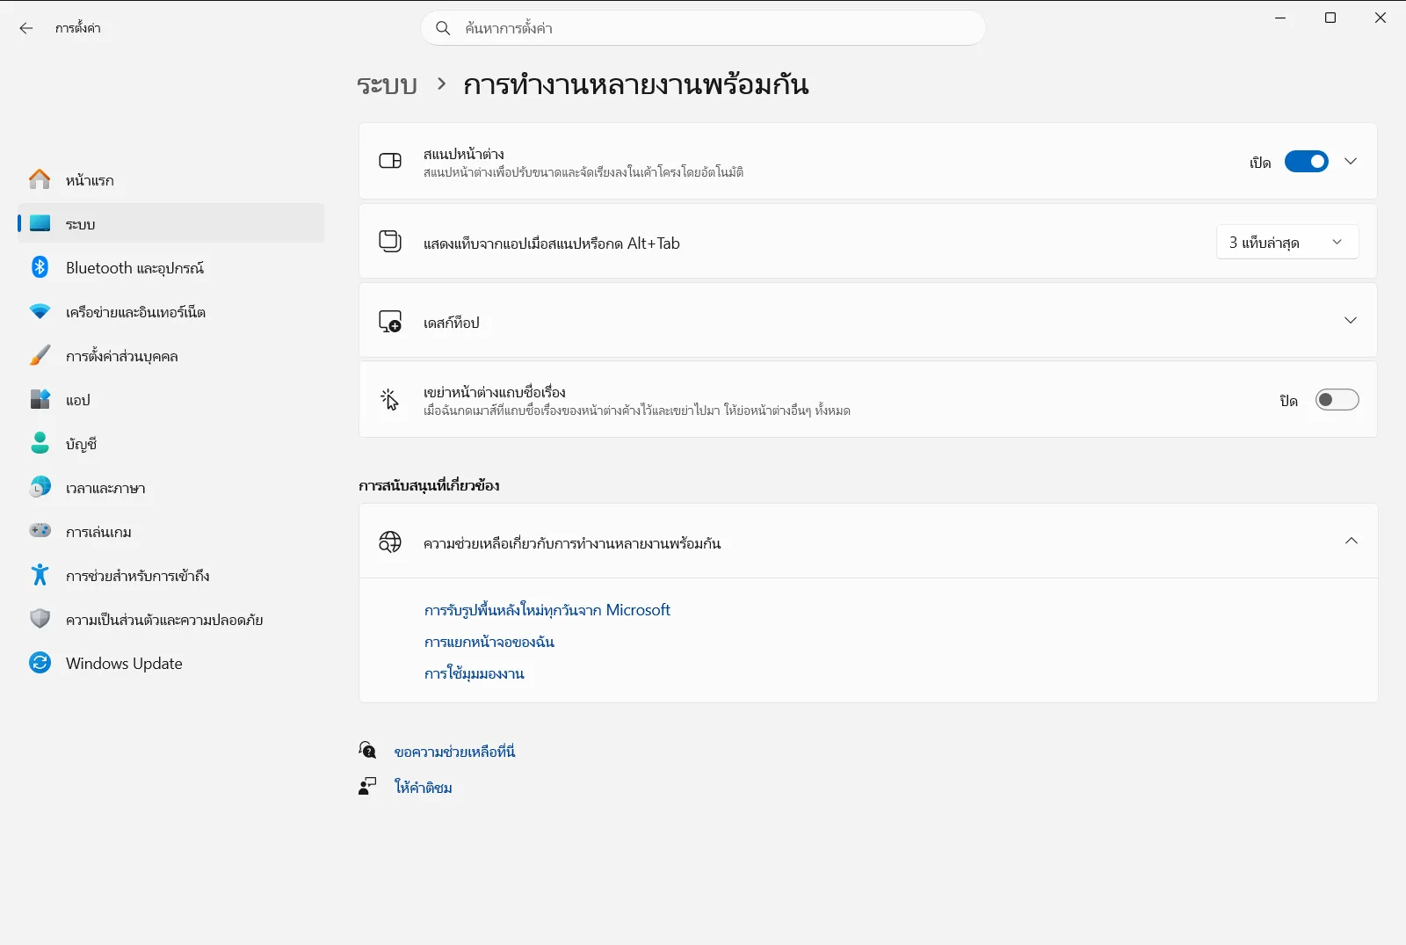Click the personalization paintbrush icon
Screen dimensions: 1406x945
(40, 355)
